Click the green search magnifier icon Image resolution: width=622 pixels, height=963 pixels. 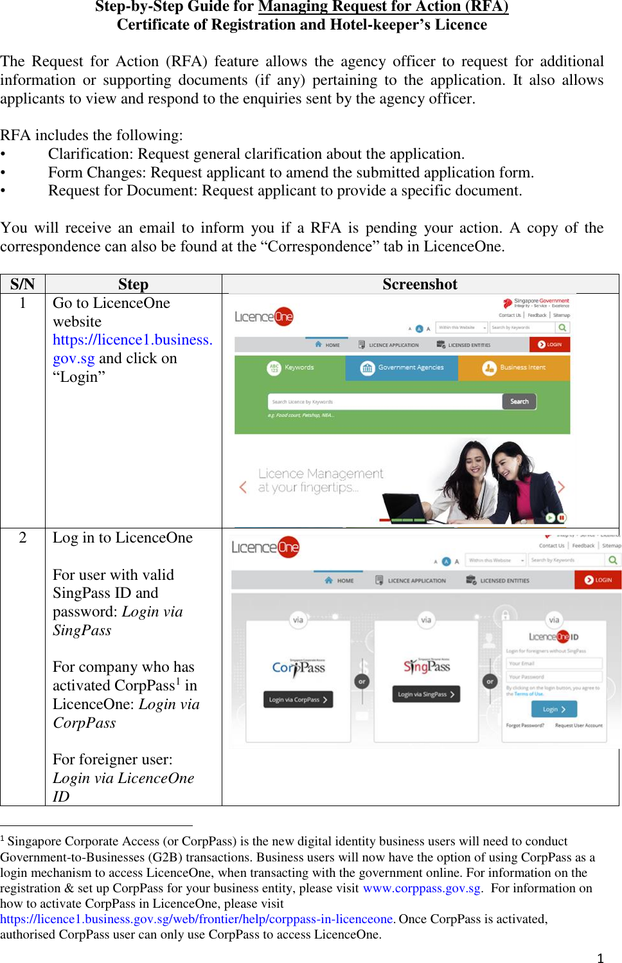pos(562,327)
